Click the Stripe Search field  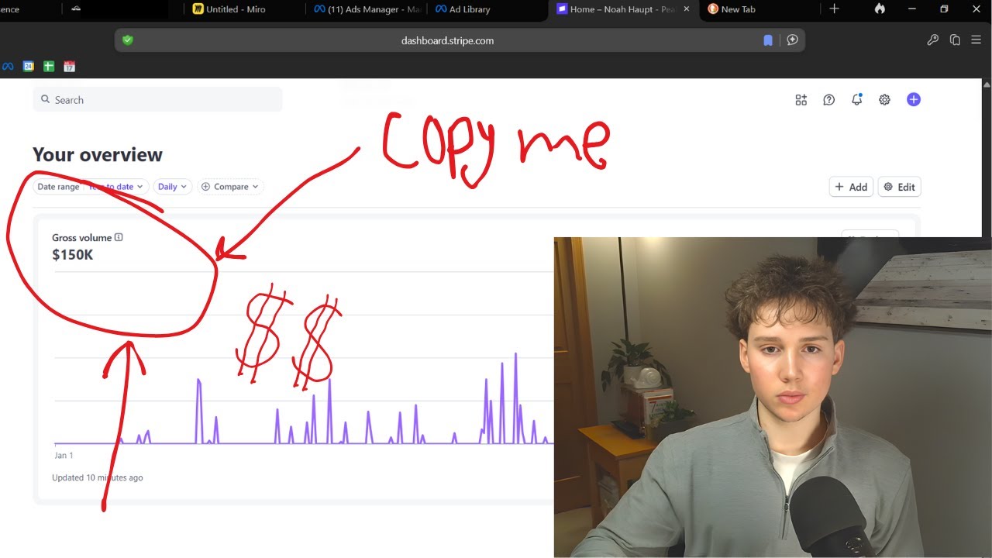point(157,100)
